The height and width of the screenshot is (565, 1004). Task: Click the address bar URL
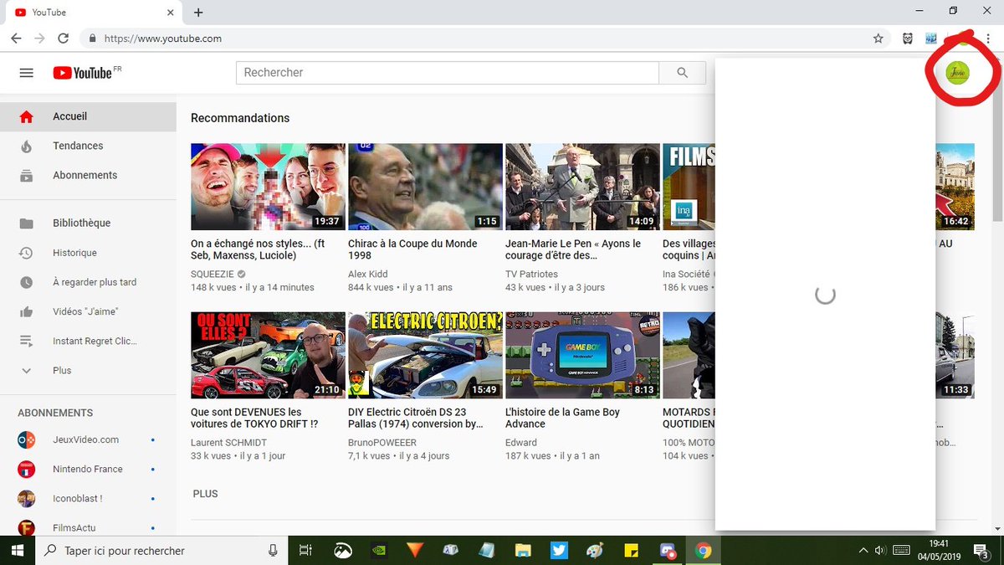(162, 39)
